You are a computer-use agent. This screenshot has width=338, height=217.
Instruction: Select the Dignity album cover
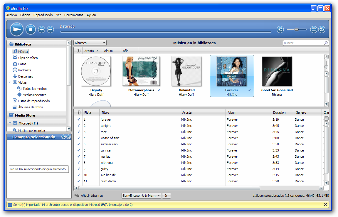click(x=96, y=71)
